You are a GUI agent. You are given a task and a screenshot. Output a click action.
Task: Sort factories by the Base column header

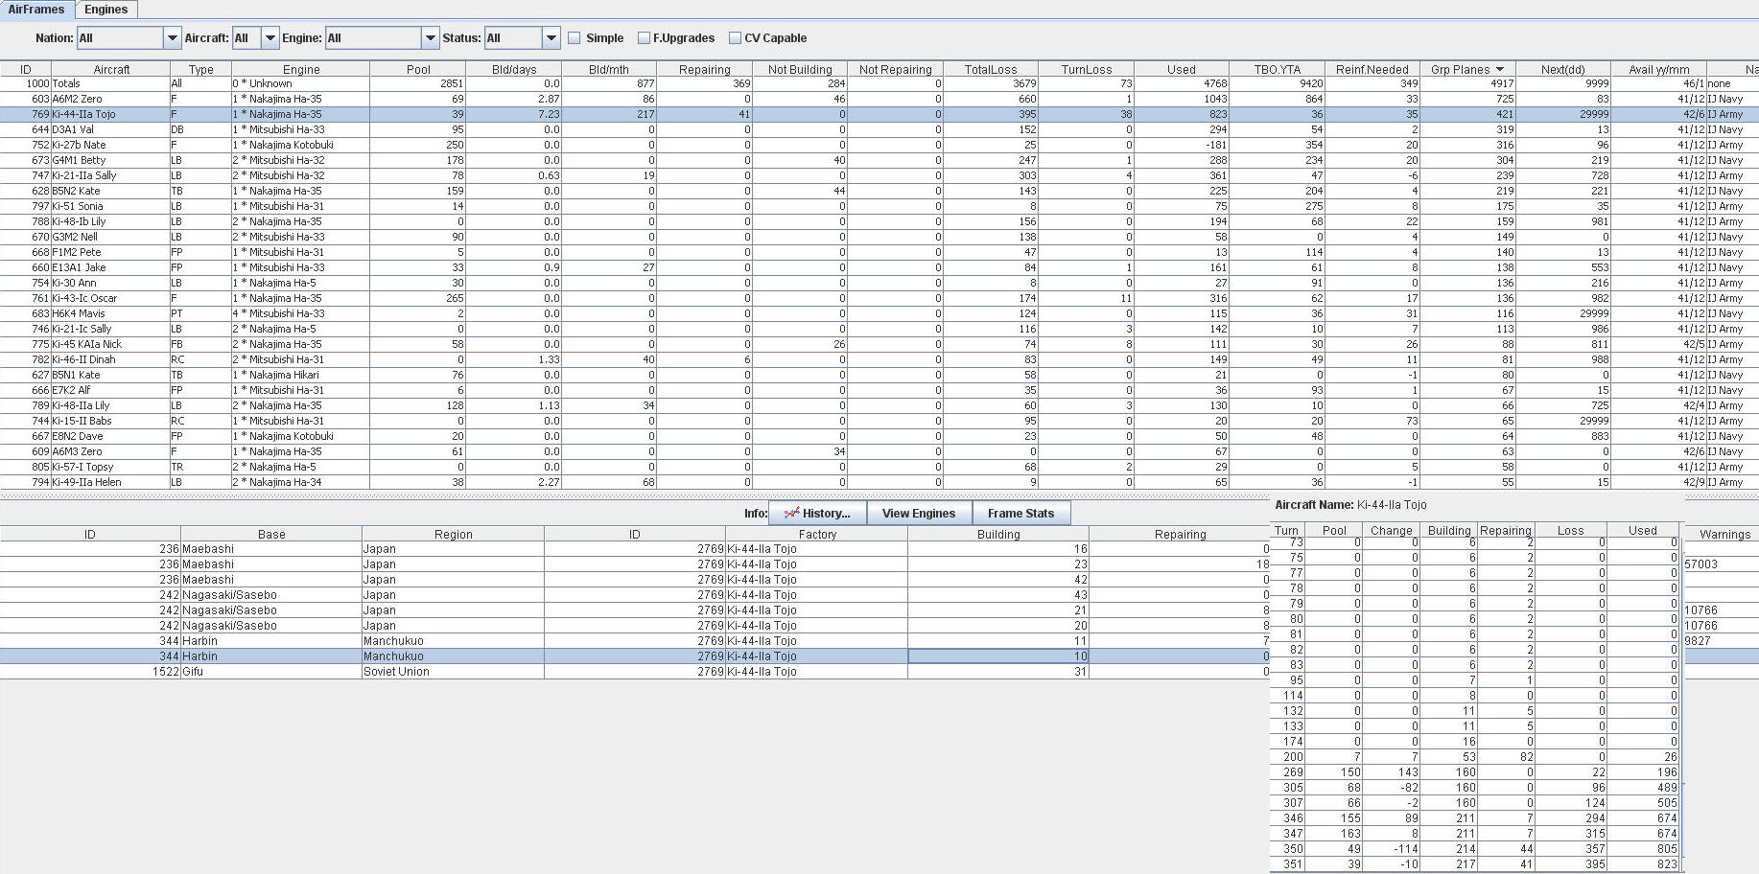[271, 534]
